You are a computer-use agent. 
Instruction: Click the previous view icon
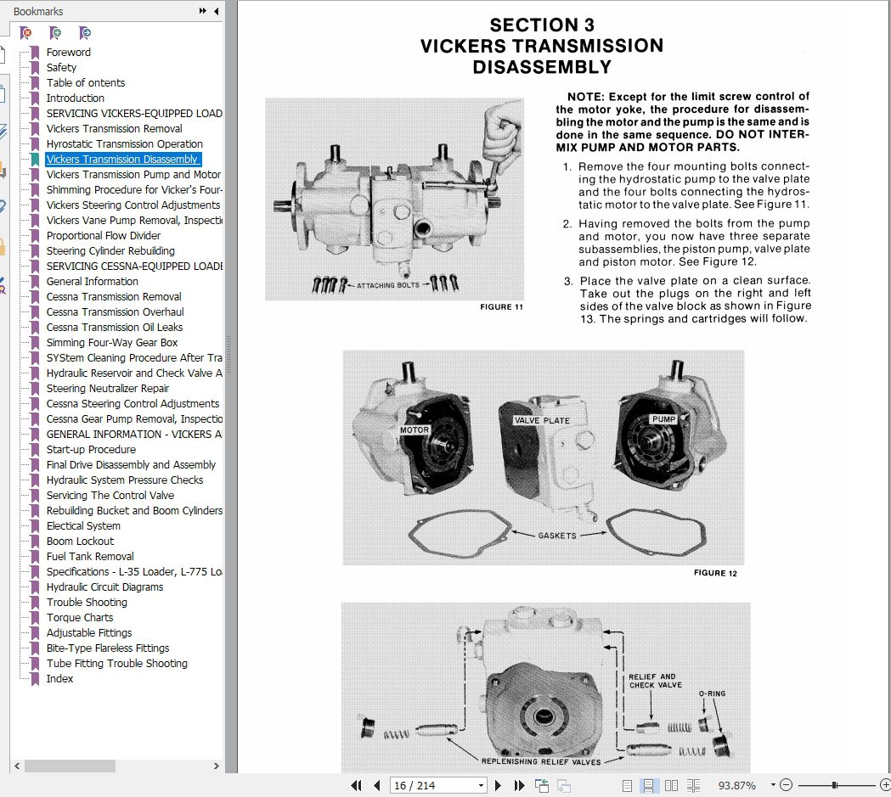542,786
